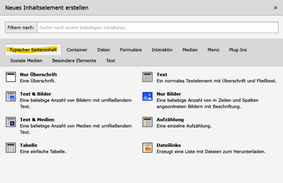Open the Menü tab

coord(213,49)
